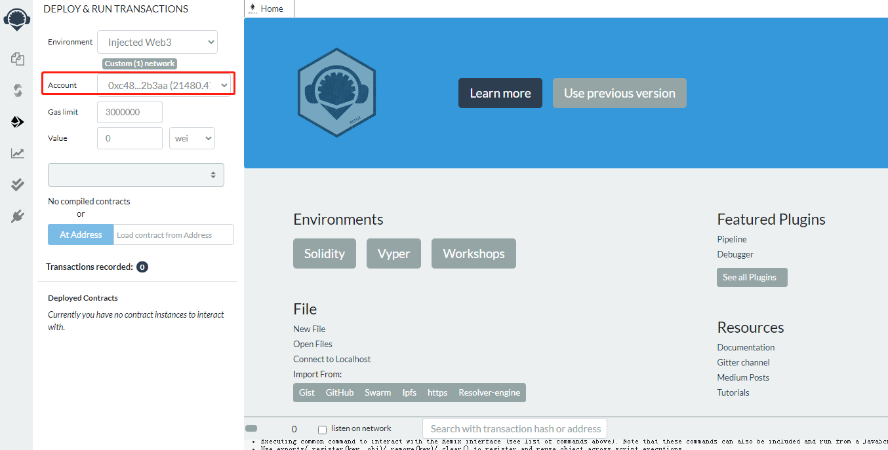
Task: Select Solidity environment button
Action: pos(325,253)
